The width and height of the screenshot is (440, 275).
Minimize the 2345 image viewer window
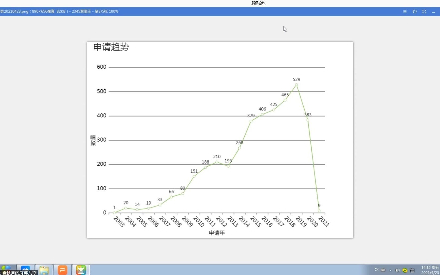click(434, 12)
